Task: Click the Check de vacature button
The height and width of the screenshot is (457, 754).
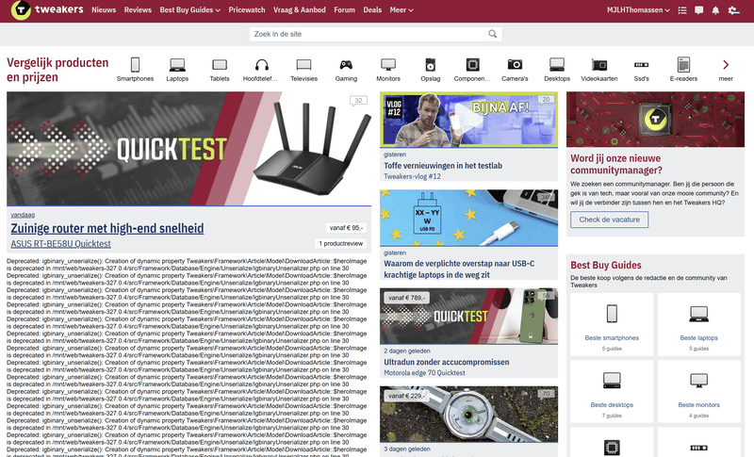Action: 609,220
